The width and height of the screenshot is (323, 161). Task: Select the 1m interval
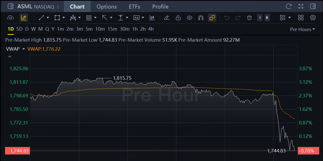(60, 29)
